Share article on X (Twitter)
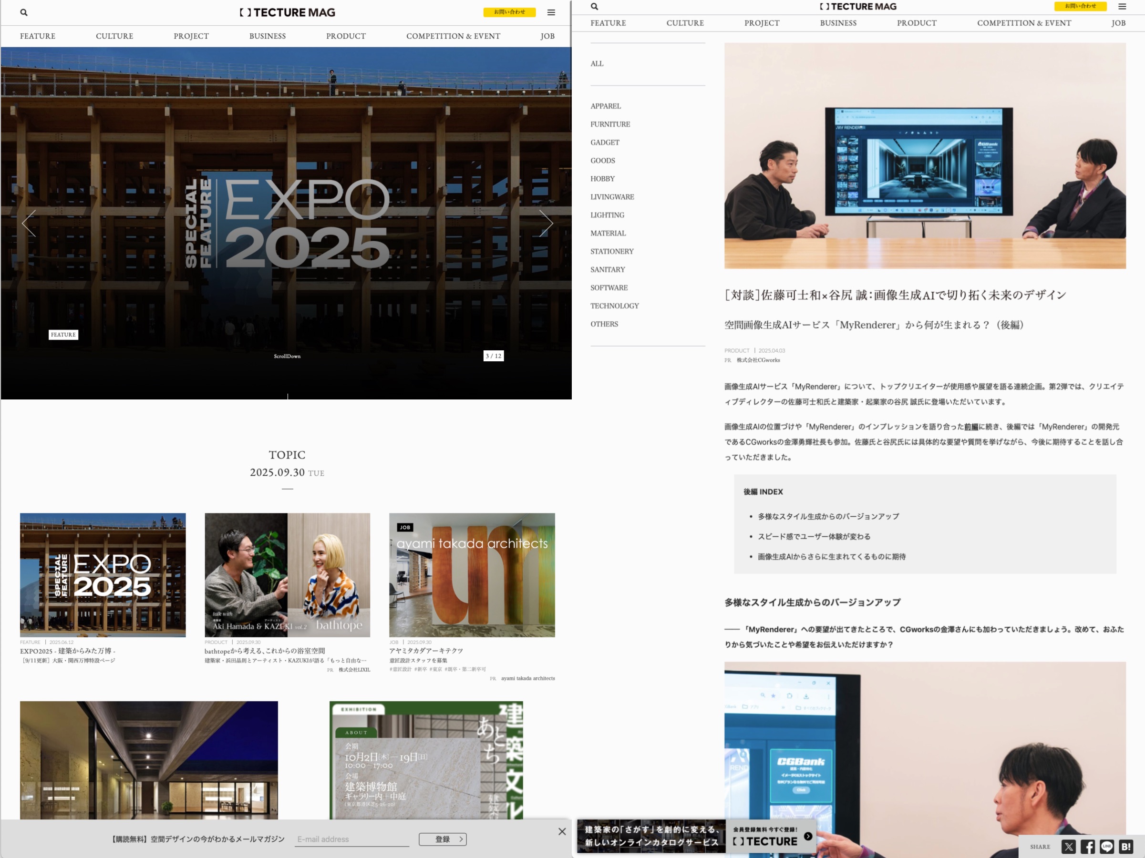Image resolution: width=1145 pixels, height=858 pixels. point(1068,847)
